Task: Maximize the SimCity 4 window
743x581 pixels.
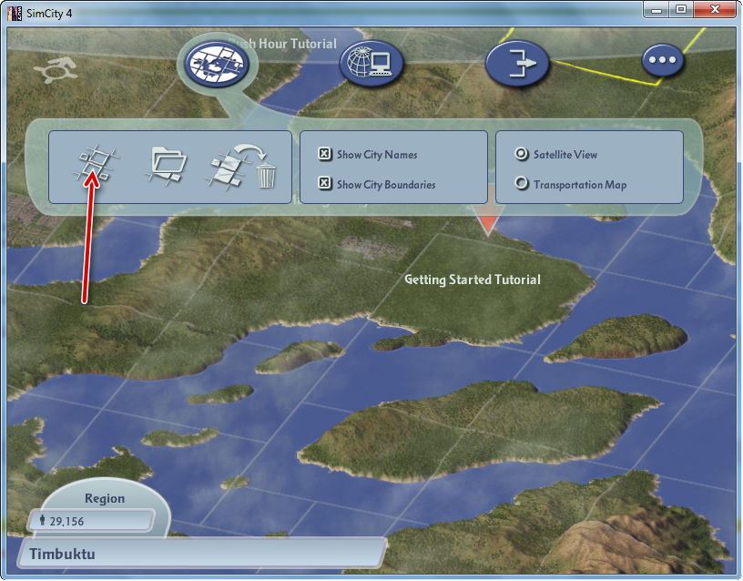Action: (x=681, y=9)
